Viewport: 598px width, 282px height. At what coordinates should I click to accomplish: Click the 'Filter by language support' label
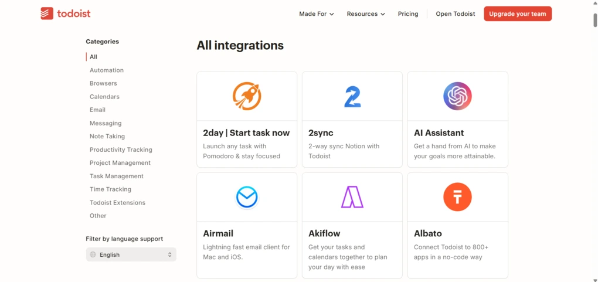(x=124, y=239)
